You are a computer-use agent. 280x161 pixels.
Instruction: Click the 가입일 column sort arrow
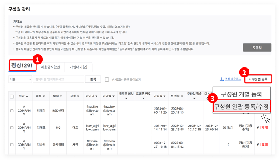165,96
